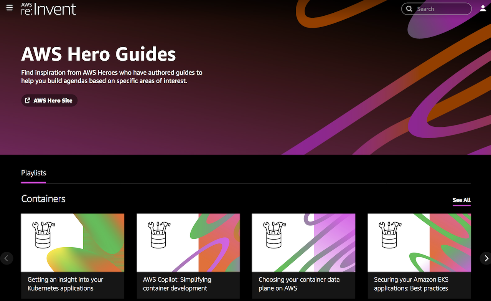Click the AWS re:Invent logo
Viewport: 491px width, 301px height.
pyautogui.click(x=49, y=9)
